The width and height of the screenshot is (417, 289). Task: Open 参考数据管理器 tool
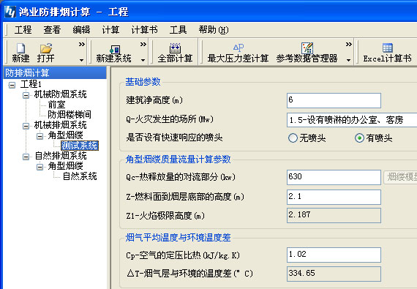point(307,53)
